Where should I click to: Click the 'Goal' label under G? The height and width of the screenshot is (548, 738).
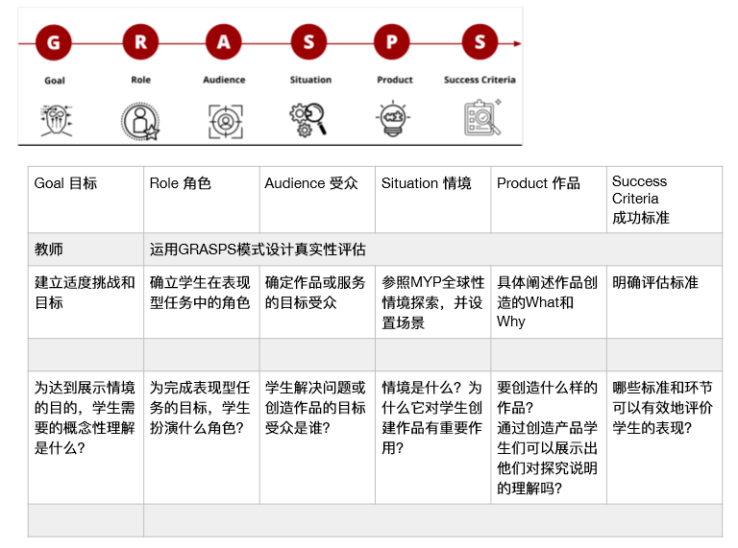pyautogui.click(x=55, y=81)
